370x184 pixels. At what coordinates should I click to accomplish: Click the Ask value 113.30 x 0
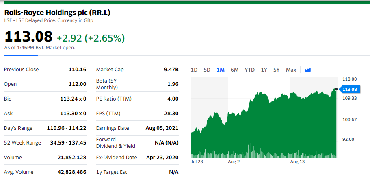73,114
